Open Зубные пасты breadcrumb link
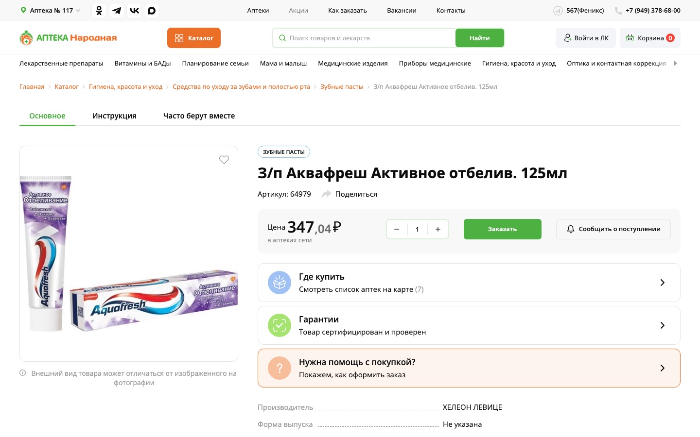 pyautogui.click(x=342, y=86)
